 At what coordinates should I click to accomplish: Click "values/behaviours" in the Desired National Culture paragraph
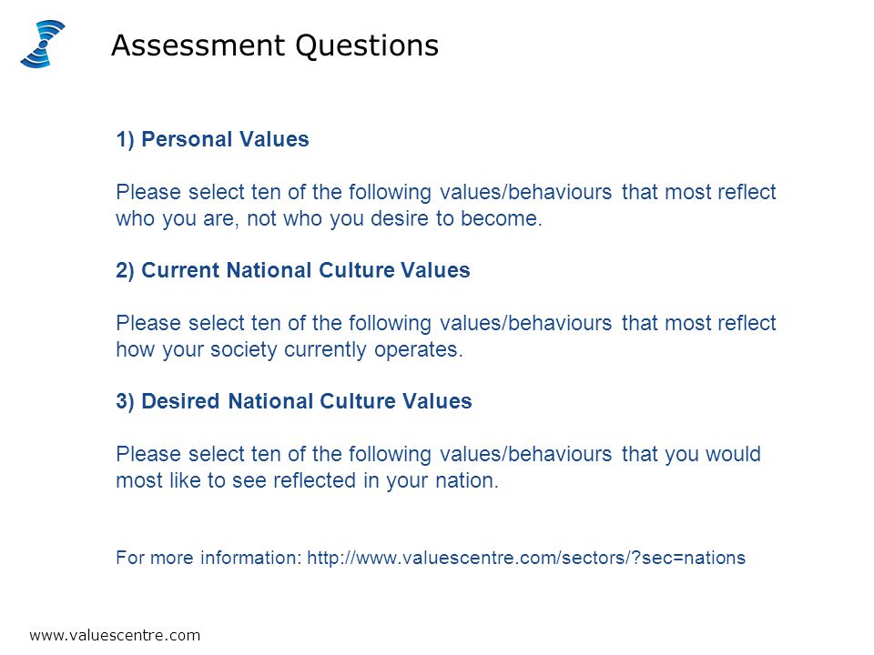(x=525, y=455)
